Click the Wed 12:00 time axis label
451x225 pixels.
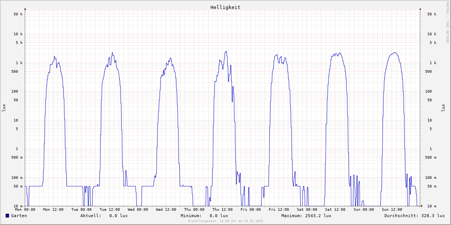tap(166, 210)
